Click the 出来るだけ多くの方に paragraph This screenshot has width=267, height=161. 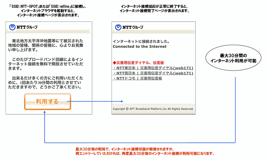click(45, 82)
